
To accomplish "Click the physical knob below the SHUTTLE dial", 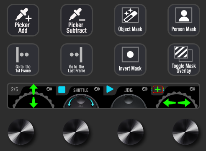I will point(76,132).
